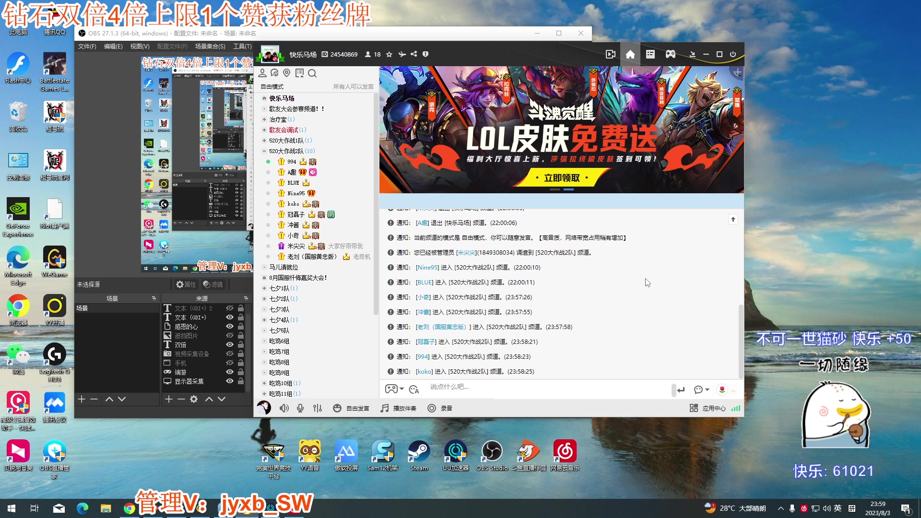
Task: Click the location pin icon in channel panel
Action: [x=287, y=73]
